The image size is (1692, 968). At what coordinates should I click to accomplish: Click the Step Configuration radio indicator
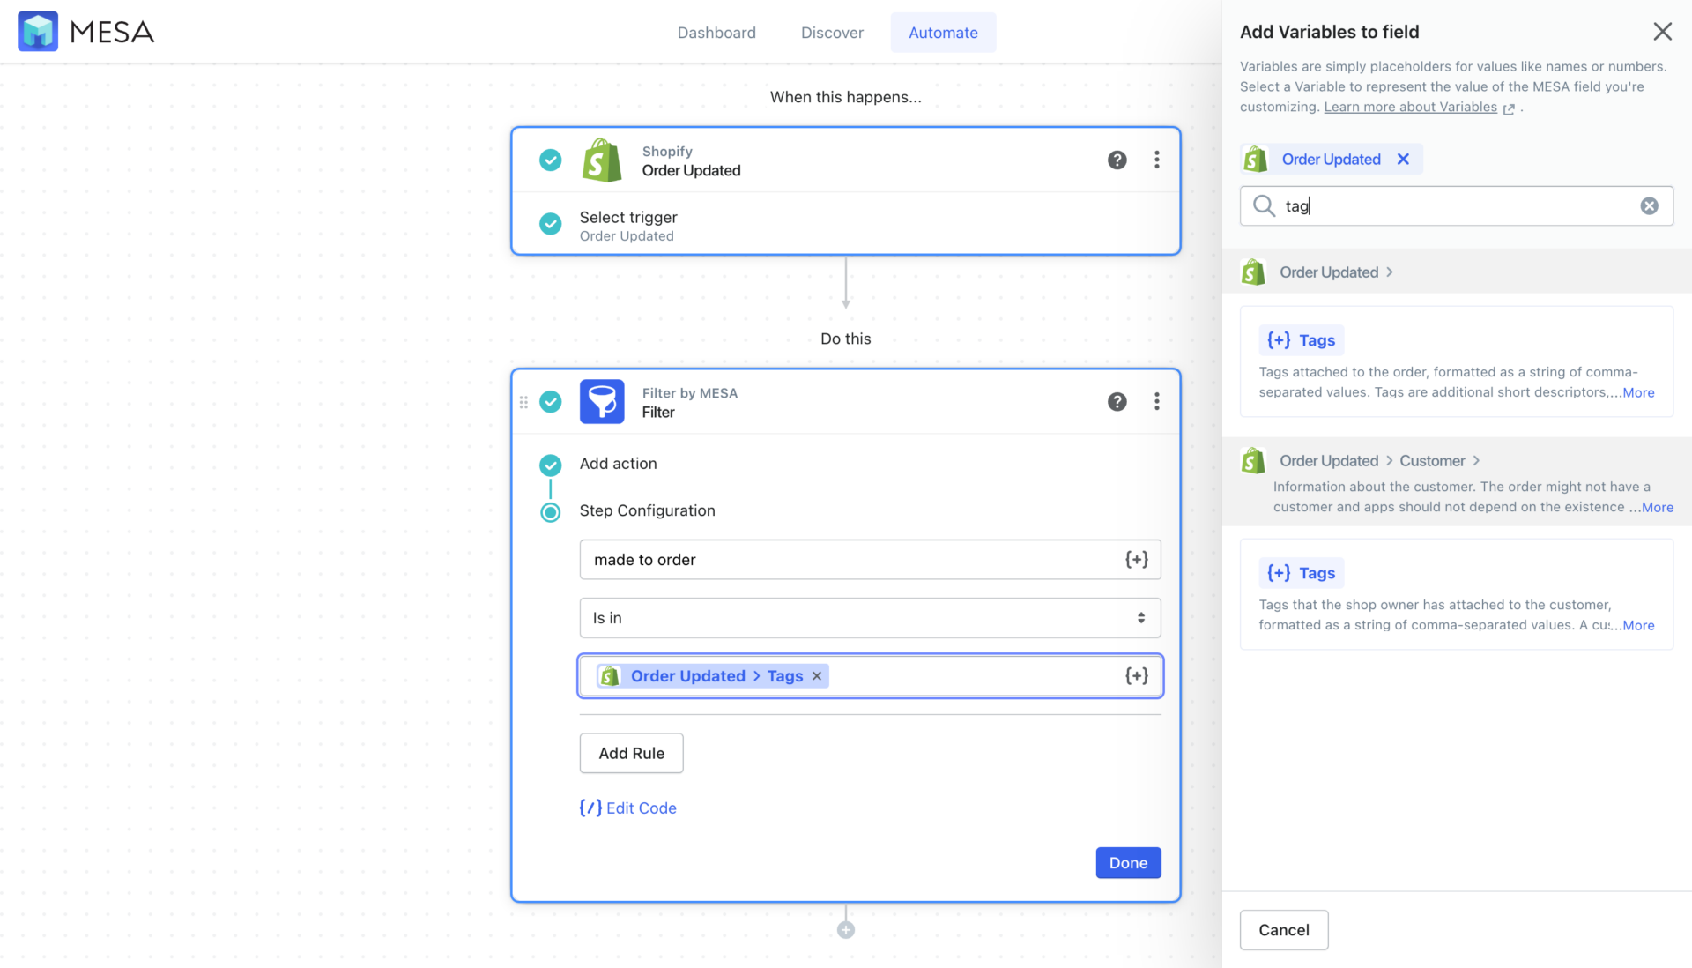click(x=550, y=511)
